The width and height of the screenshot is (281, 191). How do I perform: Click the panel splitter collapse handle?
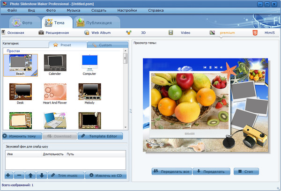[x=131, y=111]
